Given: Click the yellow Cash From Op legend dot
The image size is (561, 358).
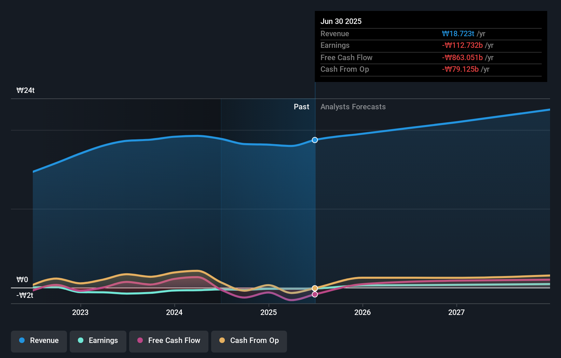Looking at the screenshot, I should coord(222,340).
